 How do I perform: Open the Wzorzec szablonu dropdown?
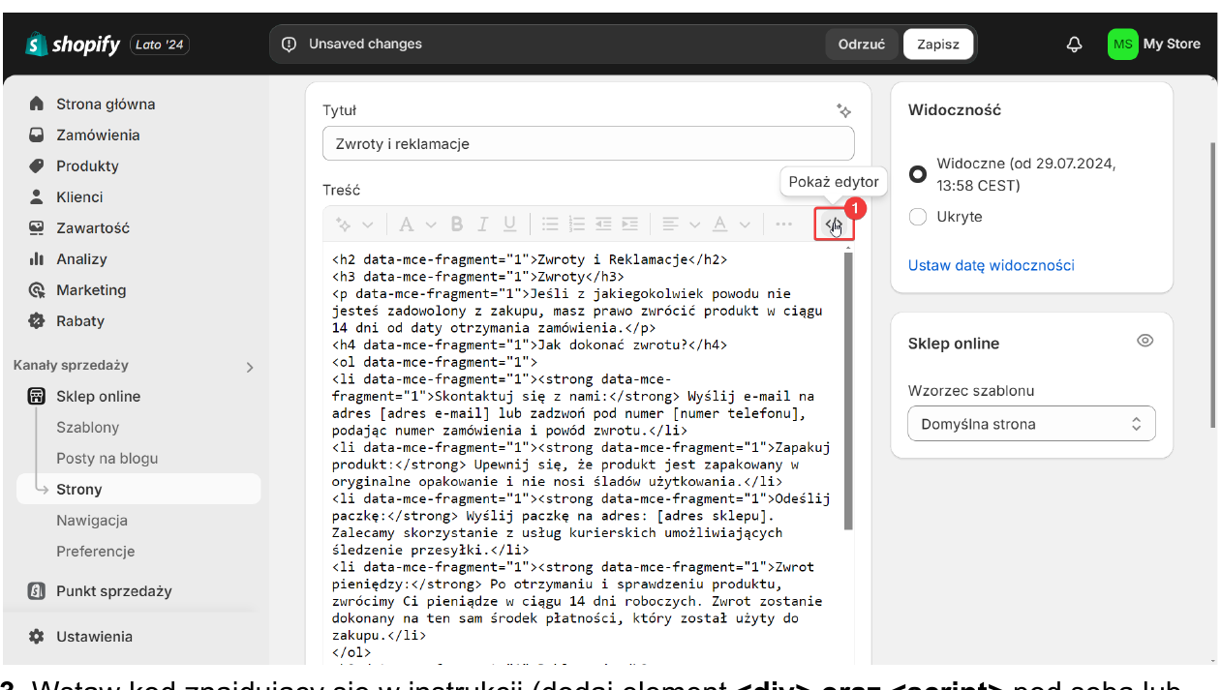pos(1031,424)
